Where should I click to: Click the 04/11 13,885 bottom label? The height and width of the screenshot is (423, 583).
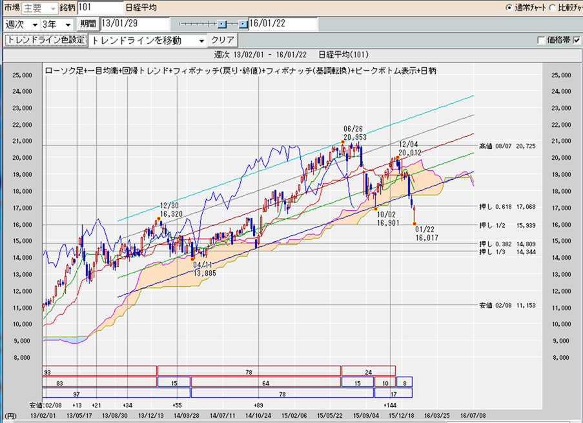205,270
